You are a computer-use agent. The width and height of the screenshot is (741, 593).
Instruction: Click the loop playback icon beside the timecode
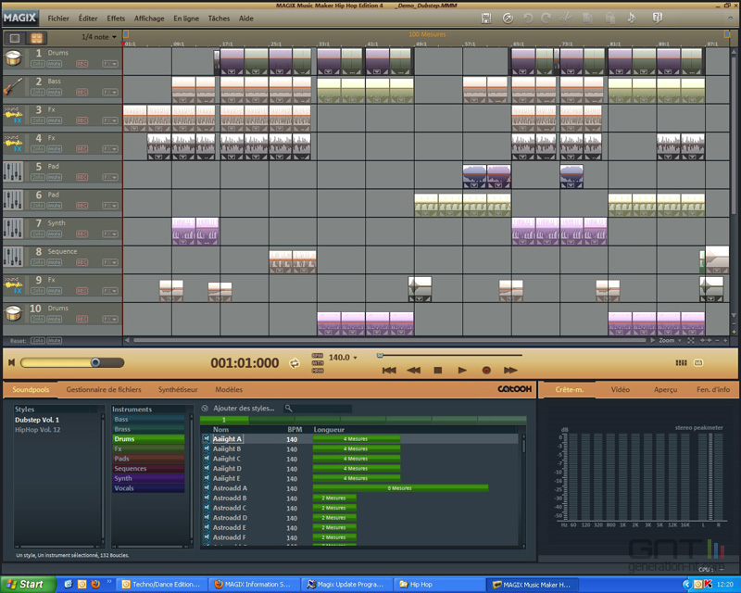[295, 363]
